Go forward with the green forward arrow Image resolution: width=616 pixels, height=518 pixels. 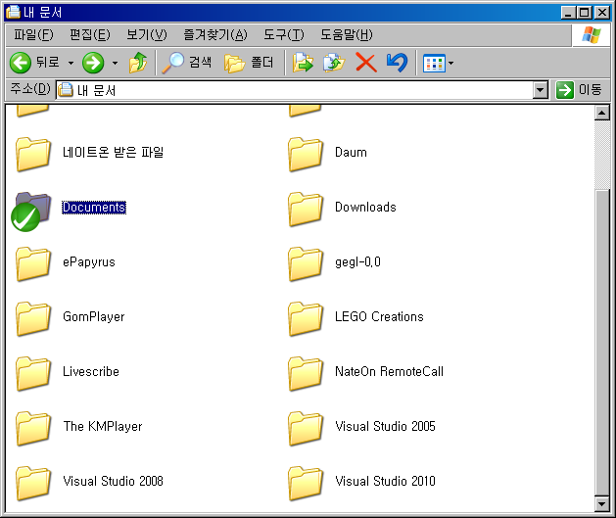click(x=93, y=63)
